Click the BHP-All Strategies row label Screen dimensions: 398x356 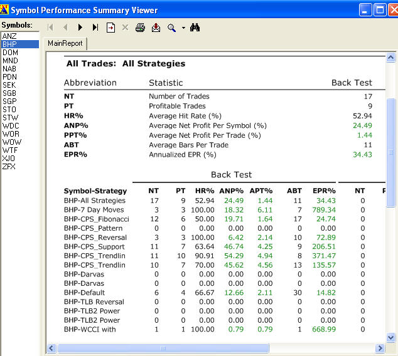(95, 201)
